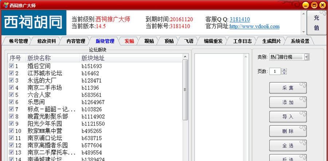Click the 西祠胡同 logo banner

(x=34, y=23)
